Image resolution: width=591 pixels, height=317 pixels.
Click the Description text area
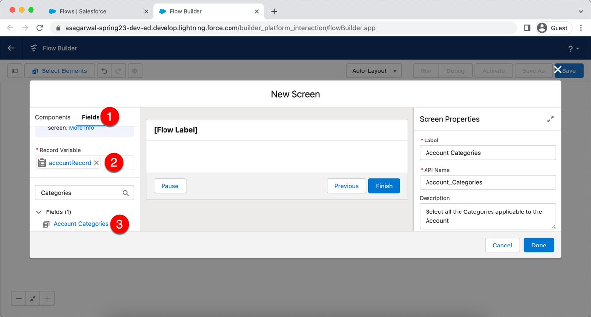[x=488, y=216]
